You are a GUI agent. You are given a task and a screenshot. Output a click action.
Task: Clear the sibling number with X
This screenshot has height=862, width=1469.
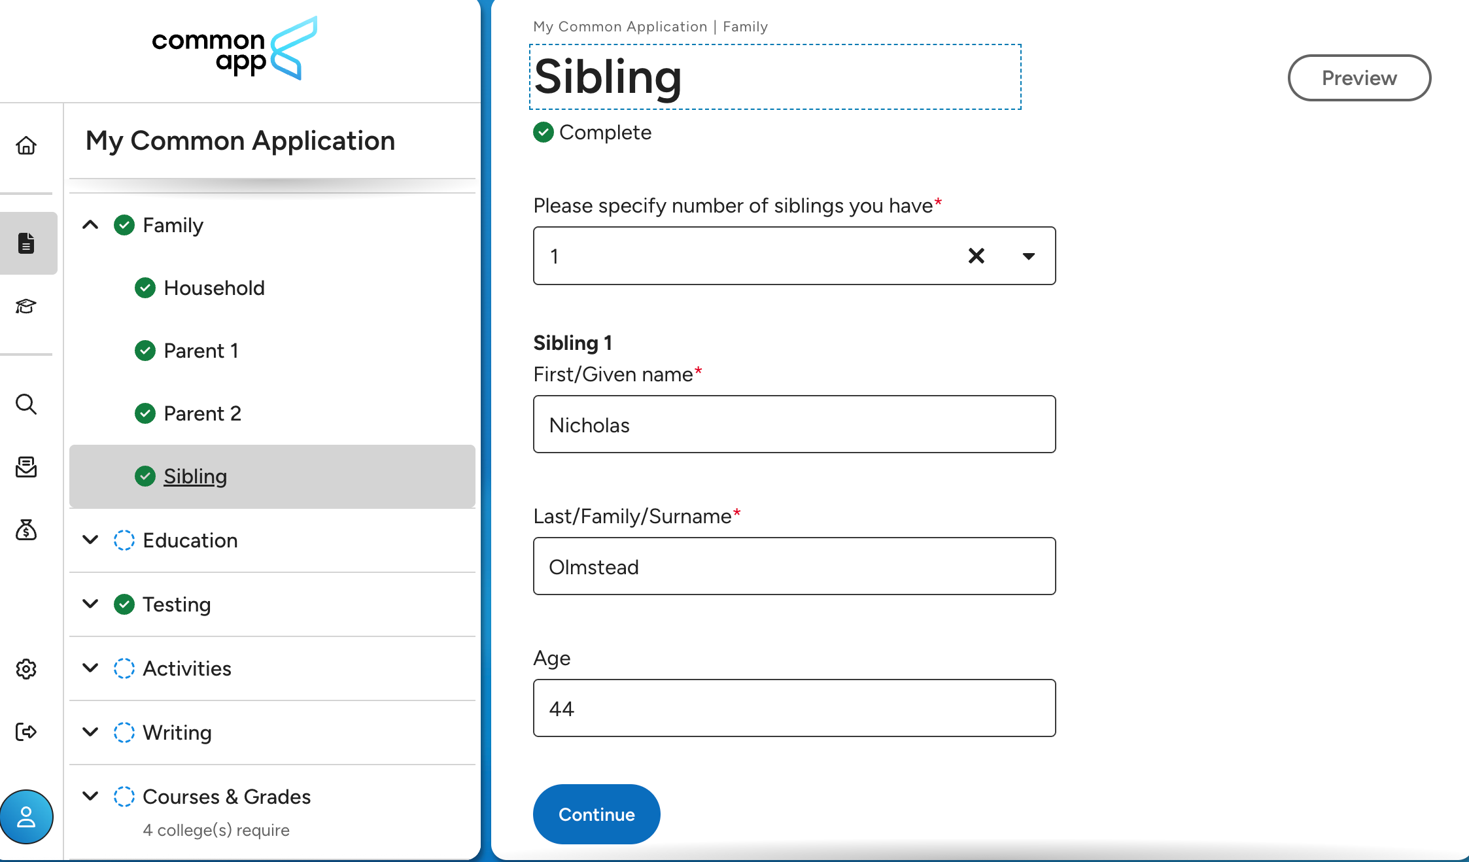point(976,256)
